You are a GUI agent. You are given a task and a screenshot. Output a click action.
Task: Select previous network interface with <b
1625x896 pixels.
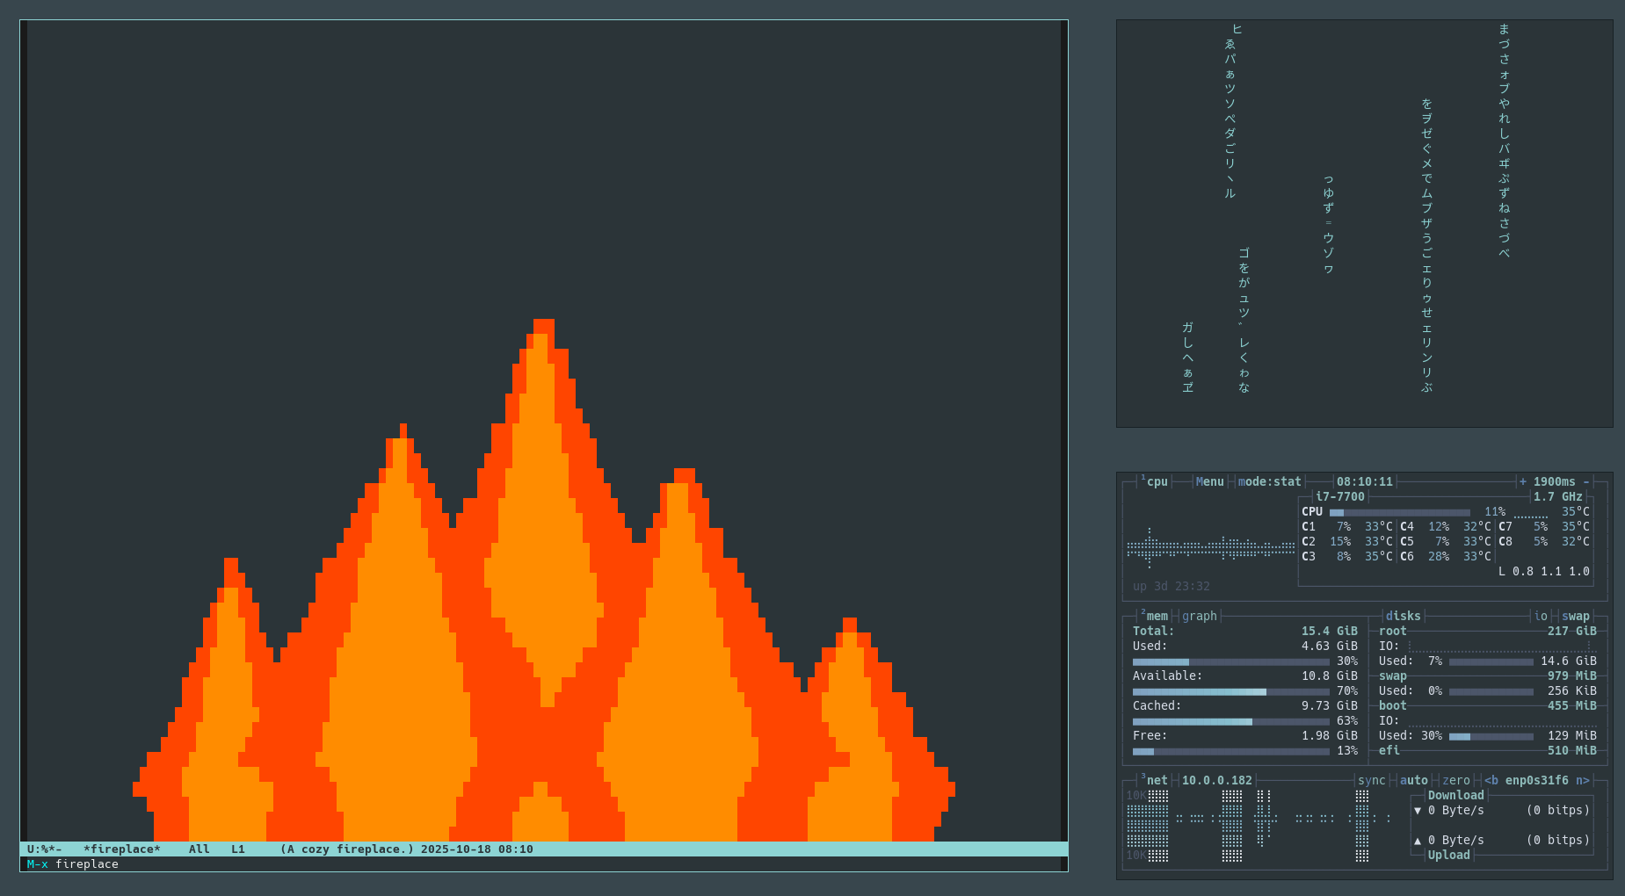(x=1491, y=780)
